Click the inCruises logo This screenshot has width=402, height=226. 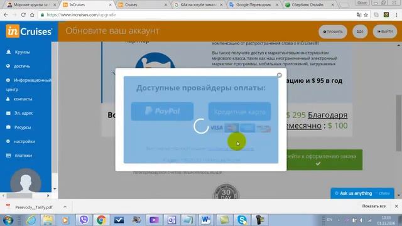tap(29, 31)
